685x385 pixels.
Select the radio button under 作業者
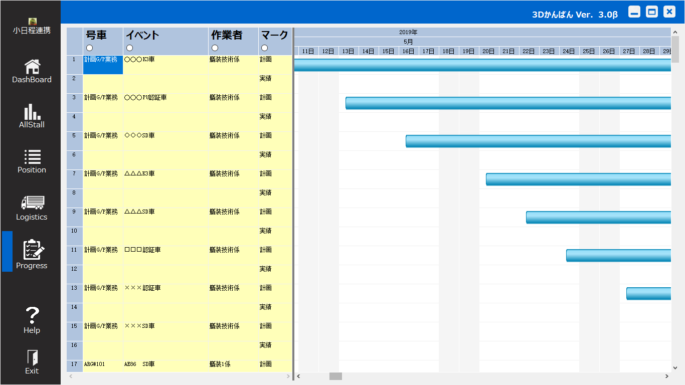[215, 48]
